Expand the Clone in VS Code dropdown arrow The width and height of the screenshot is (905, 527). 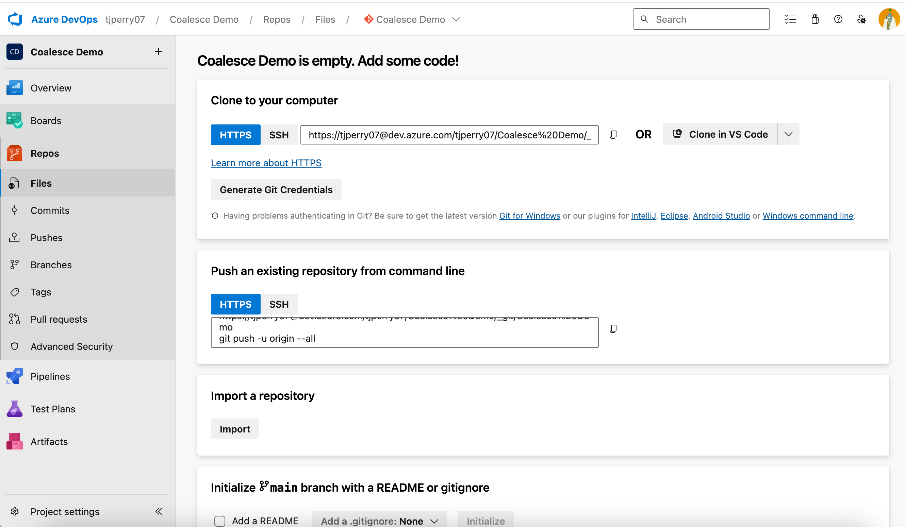point(789,134)
